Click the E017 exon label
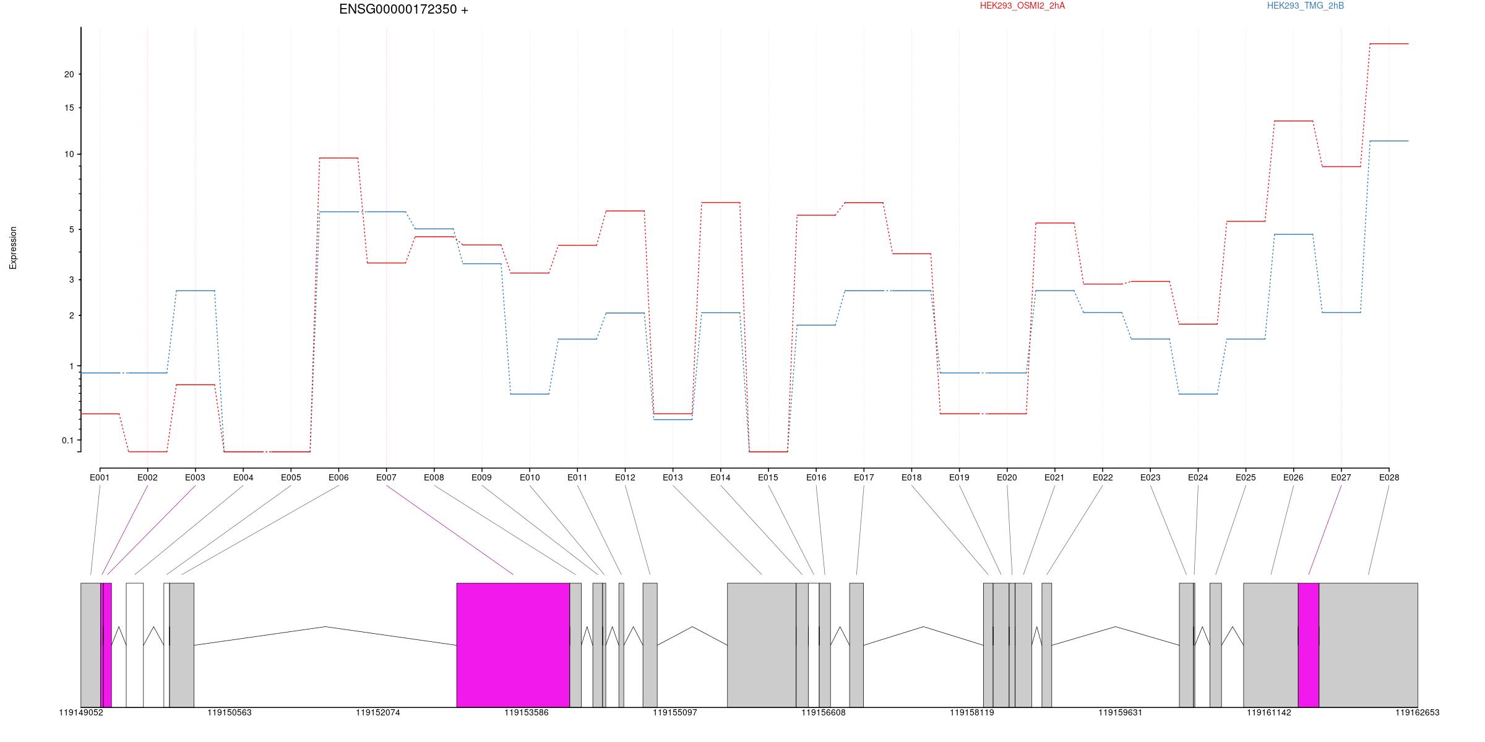The image size is (1485, 742). pos(864,477)
